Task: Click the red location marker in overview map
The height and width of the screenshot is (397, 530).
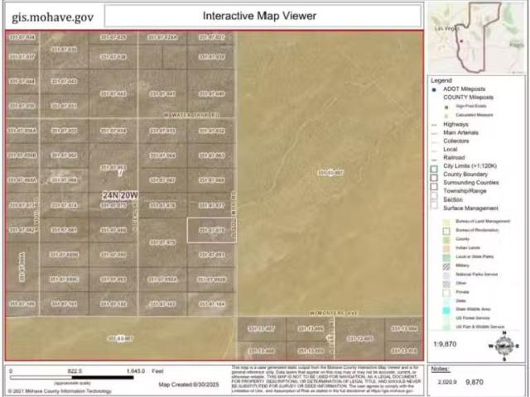Action: click(x=460, y=41)
